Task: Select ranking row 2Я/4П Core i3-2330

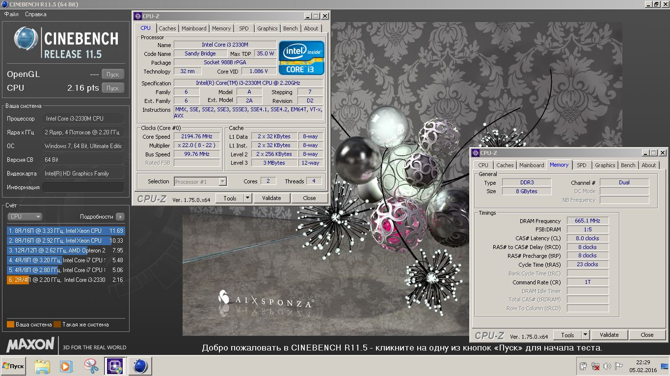Action: [x=66, y=279]
